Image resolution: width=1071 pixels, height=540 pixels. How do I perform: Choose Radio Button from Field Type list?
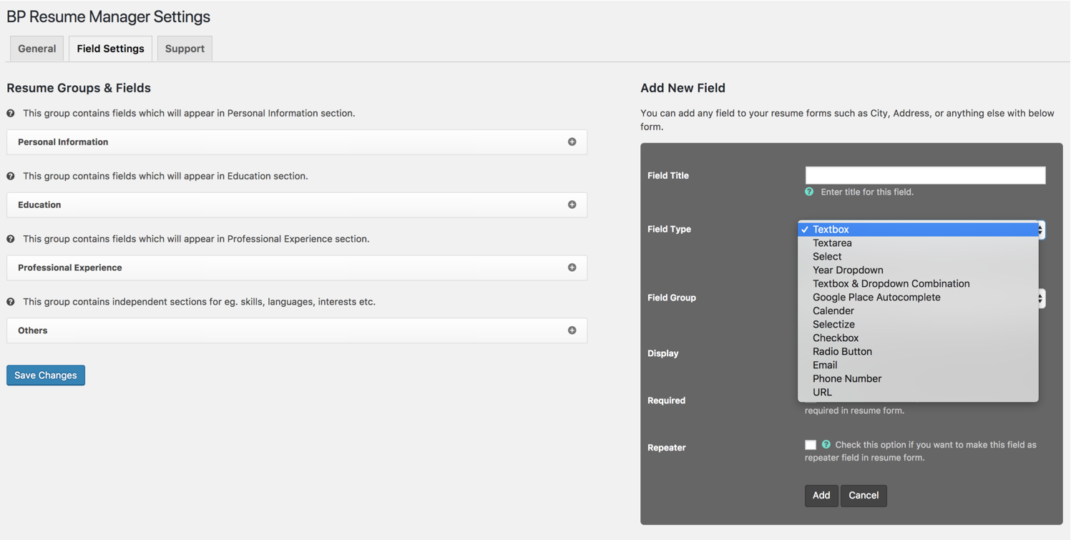842,351
